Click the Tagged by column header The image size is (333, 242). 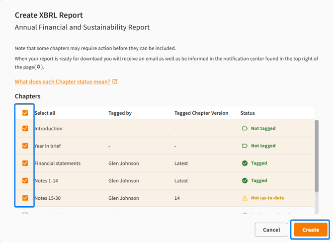point(120,113)
